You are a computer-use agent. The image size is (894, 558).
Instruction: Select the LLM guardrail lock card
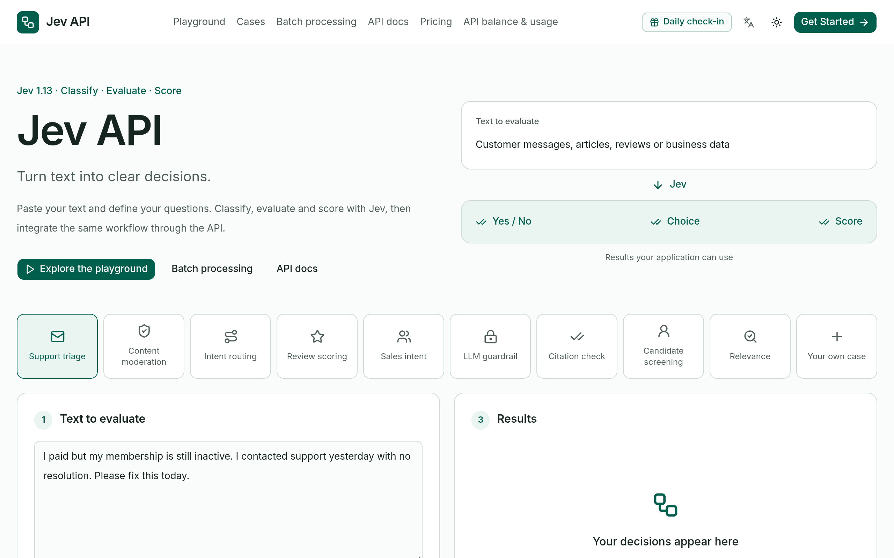(490, 346)
